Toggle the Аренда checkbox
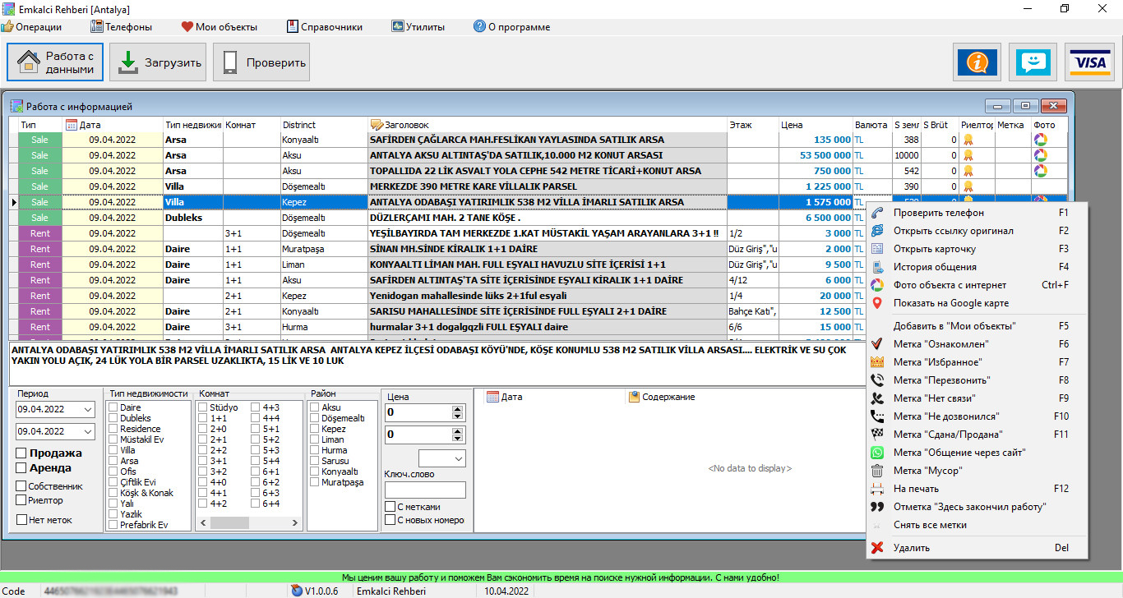Image resolution: width=1123 pixels, height=598 pixels. coord(21,468)
